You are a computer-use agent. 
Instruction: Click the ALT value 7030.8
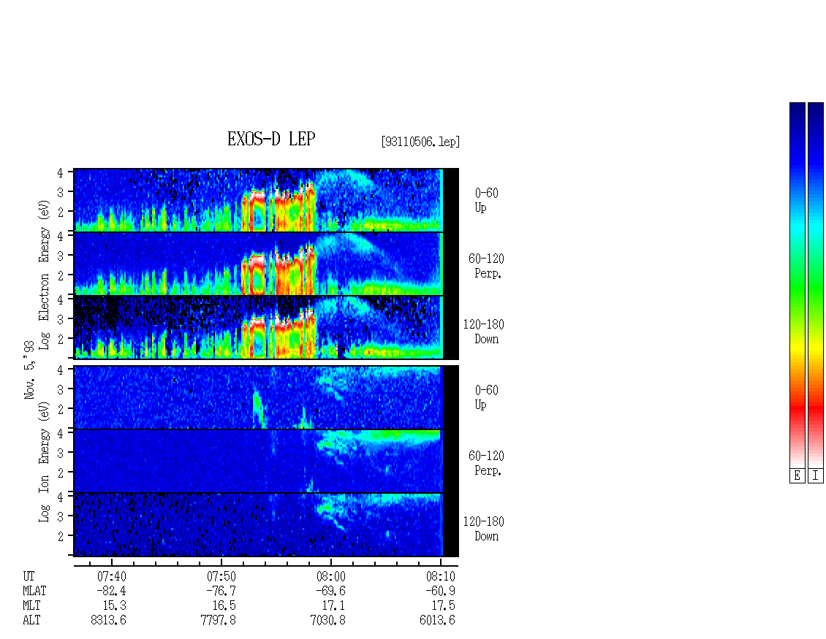tap(327, 621)
